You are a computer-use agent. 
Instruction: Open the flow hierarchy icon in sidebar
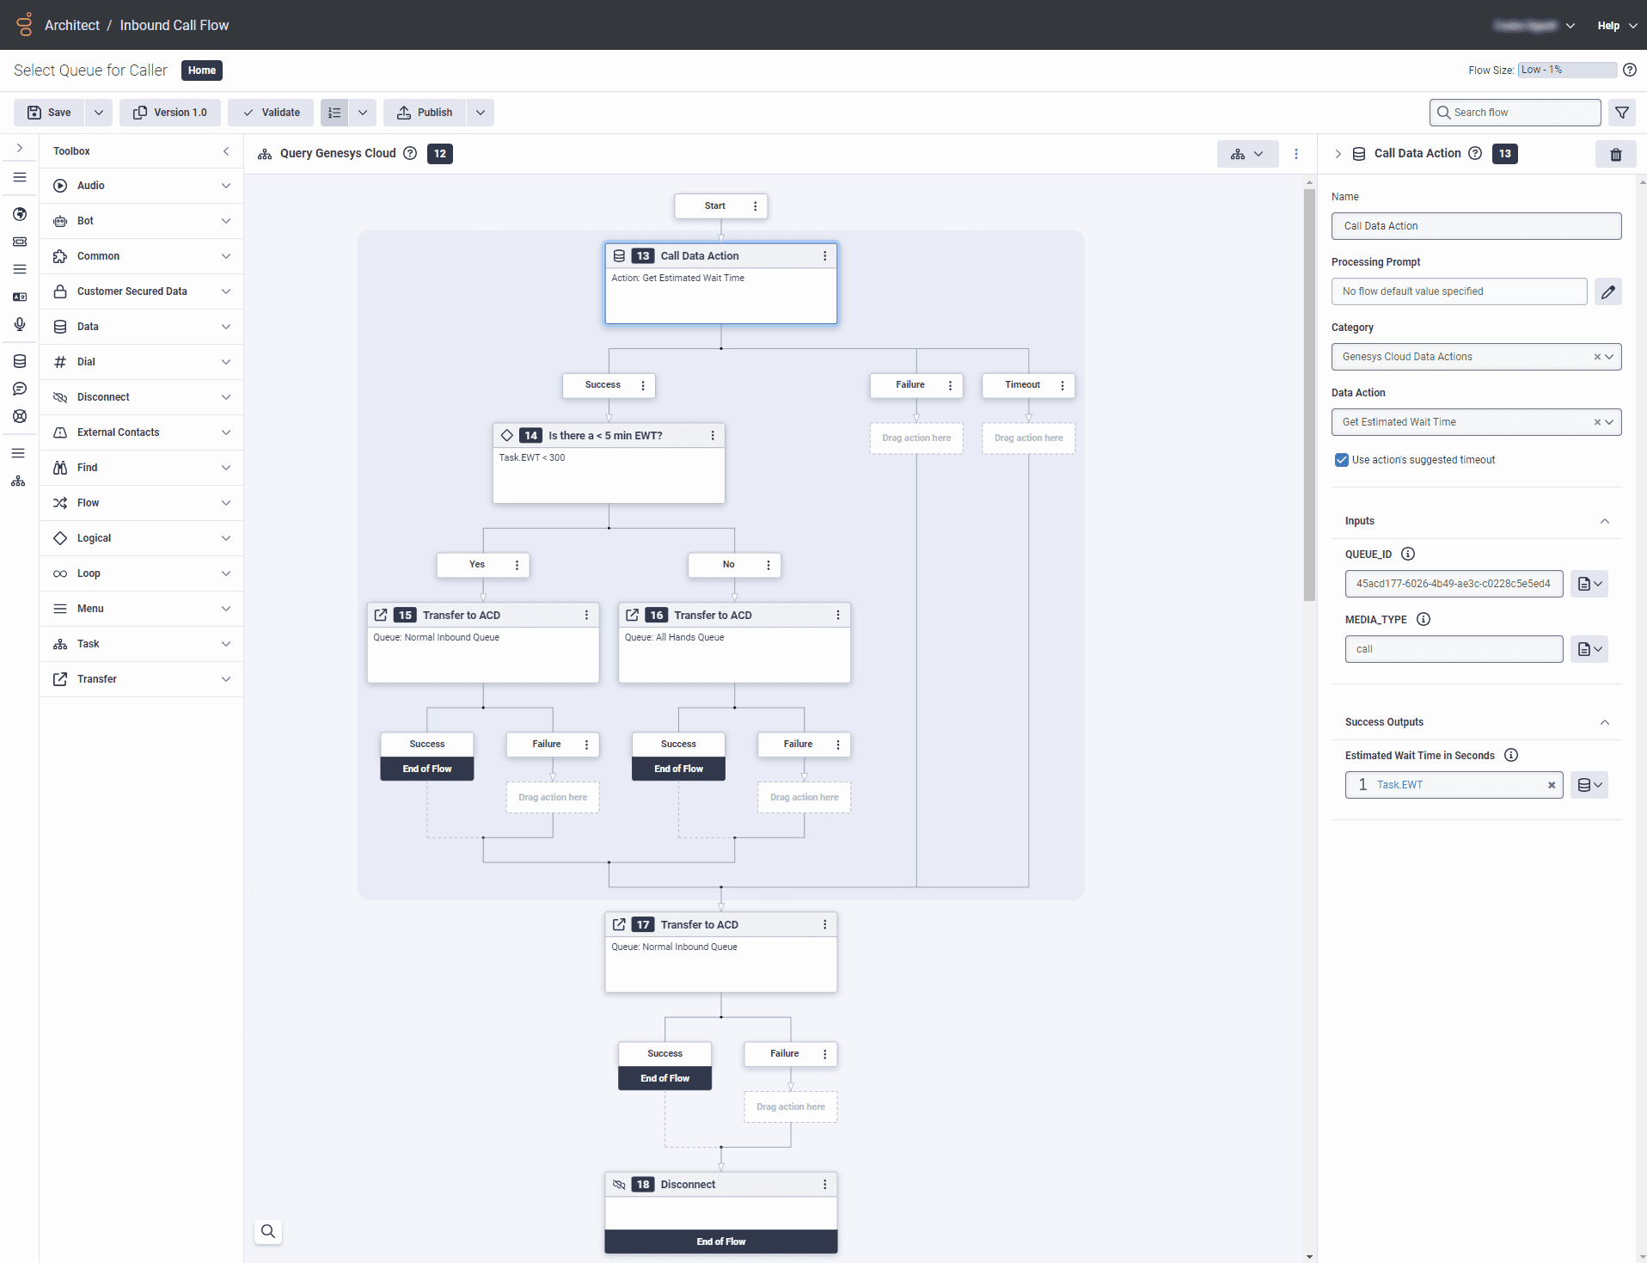point(19,481)
